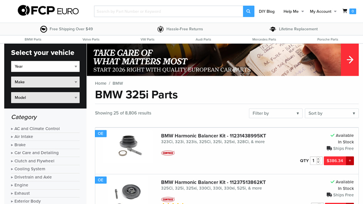Click the search input field
The width and height of the screenshot is (363, 204).
[168, 11]
